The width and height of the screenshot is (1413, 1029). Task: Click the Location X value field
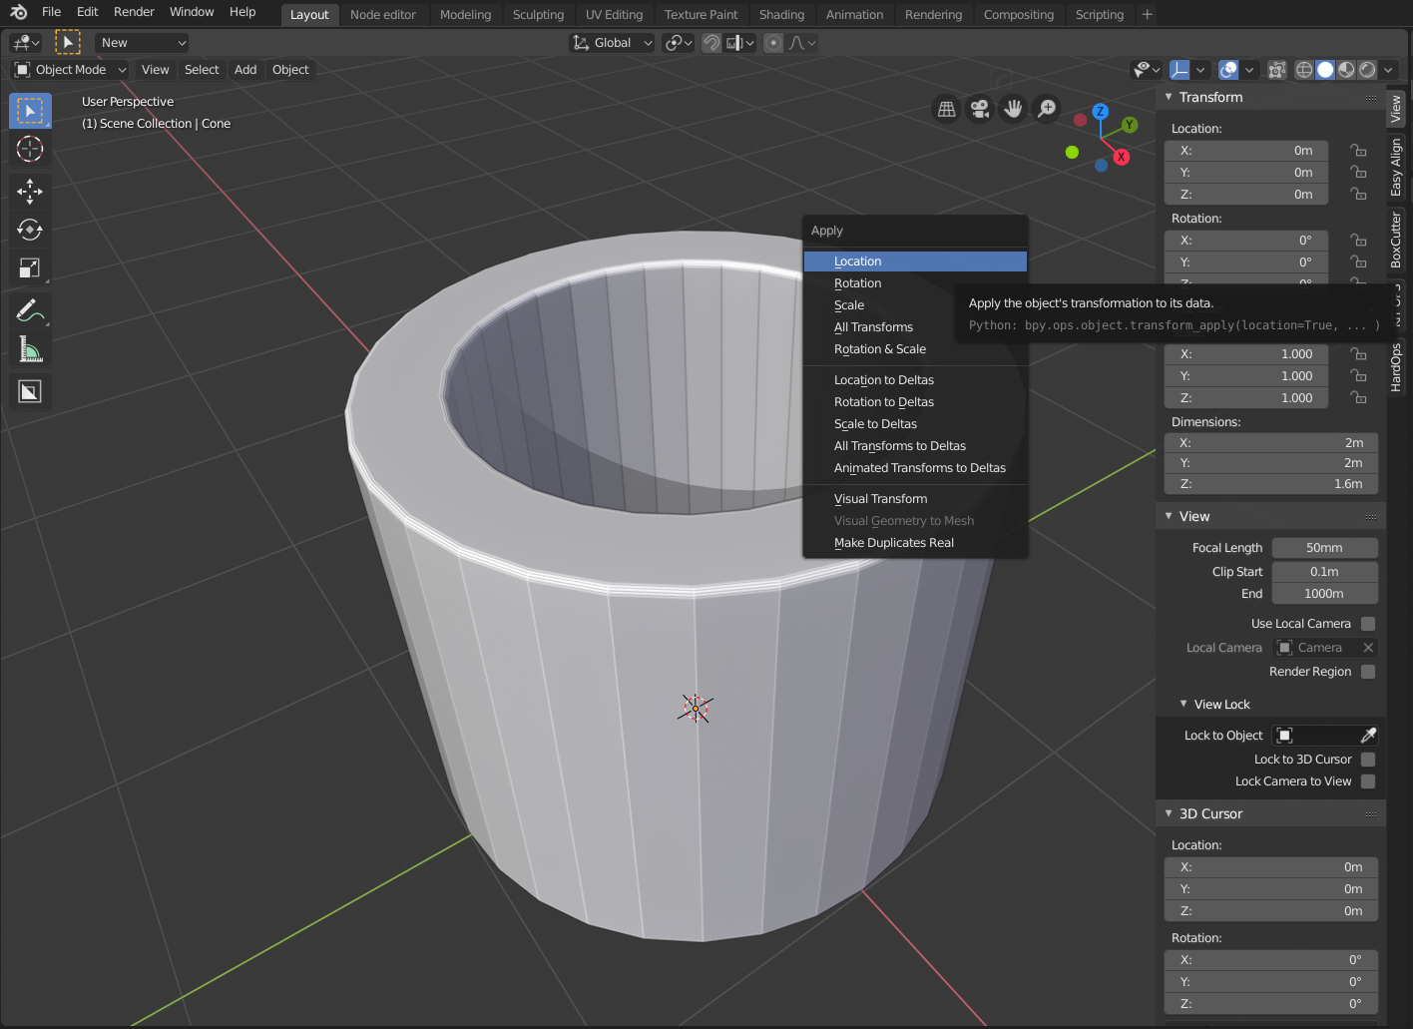tap(1245, 151)
